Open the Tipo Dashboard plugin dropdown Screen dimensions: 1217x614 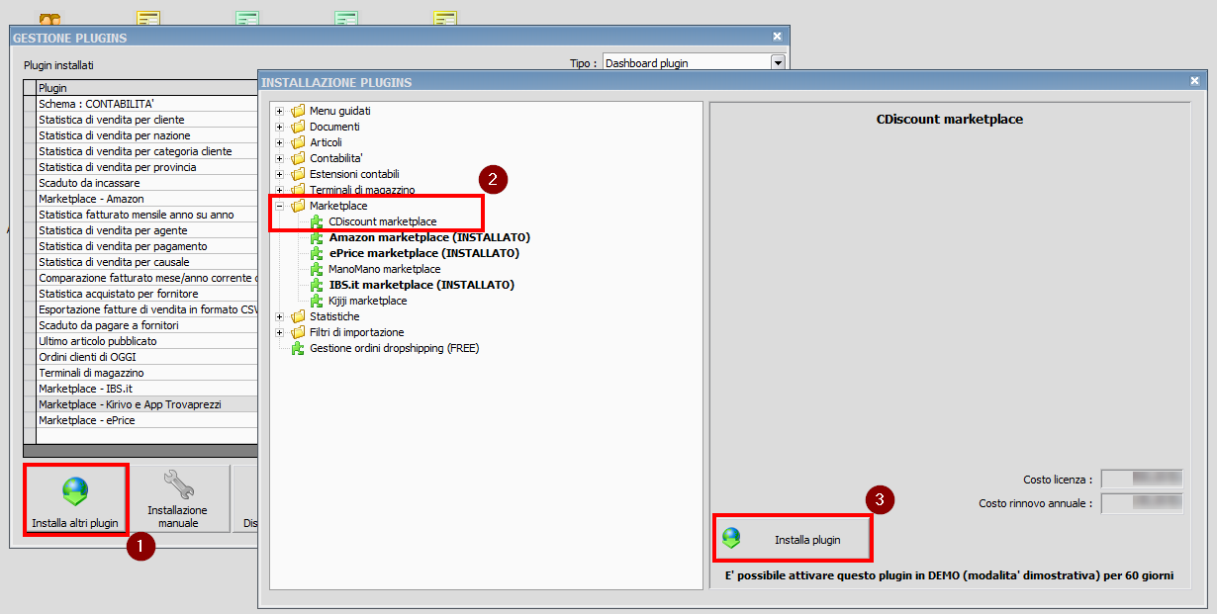778,63
